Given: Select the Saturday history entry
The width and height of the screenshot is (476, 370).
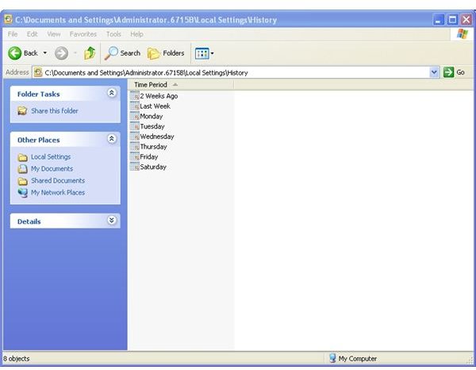Looking at the screenshot, I should (153, 167).
